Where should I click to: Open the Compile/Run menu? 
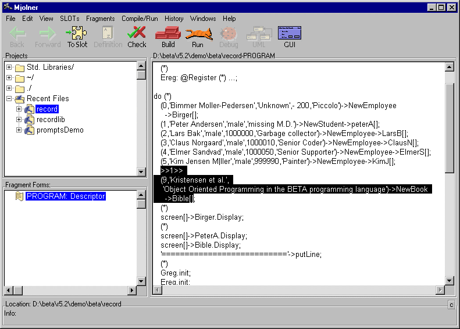click(x=140, y=19)
